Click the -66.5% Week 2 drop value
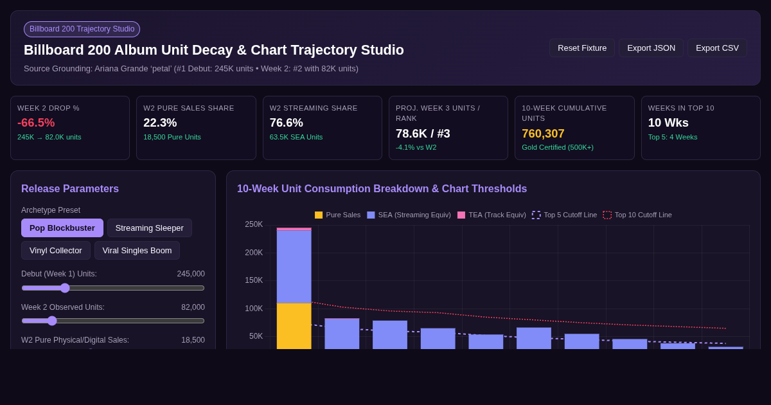771x405 pixels. (x=36, y=123)
